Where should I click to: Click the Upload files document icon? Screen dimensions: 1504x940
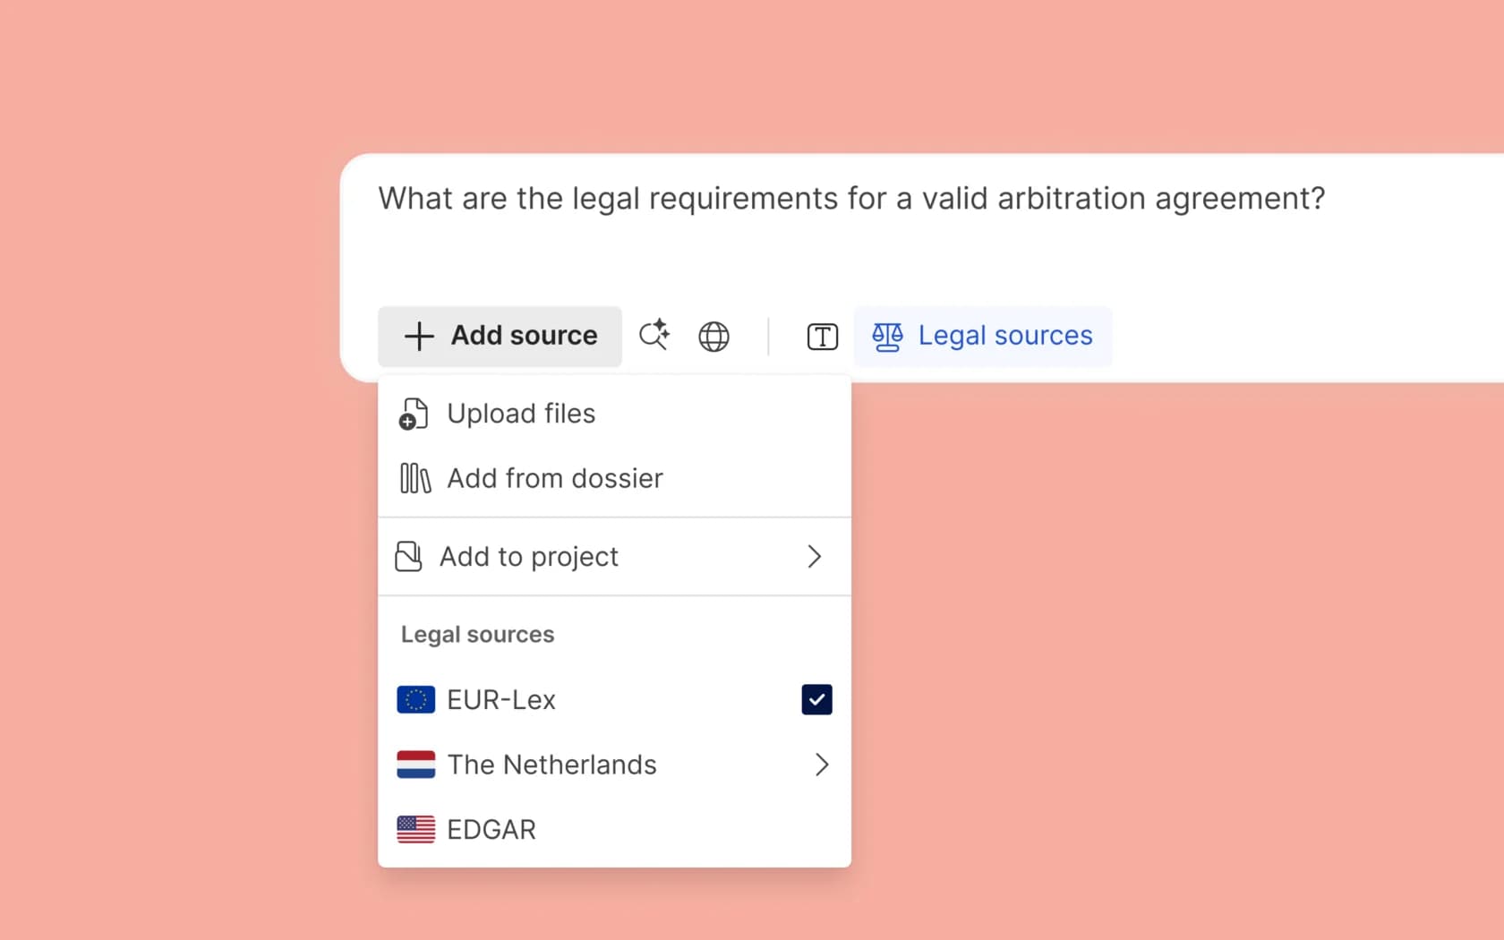[x=414, y=414]
